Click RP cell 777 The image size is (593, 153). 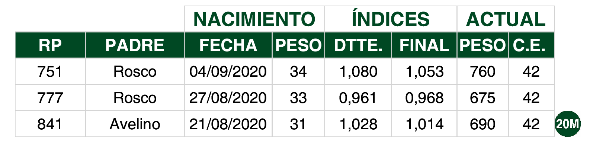(x=50, y=98)
